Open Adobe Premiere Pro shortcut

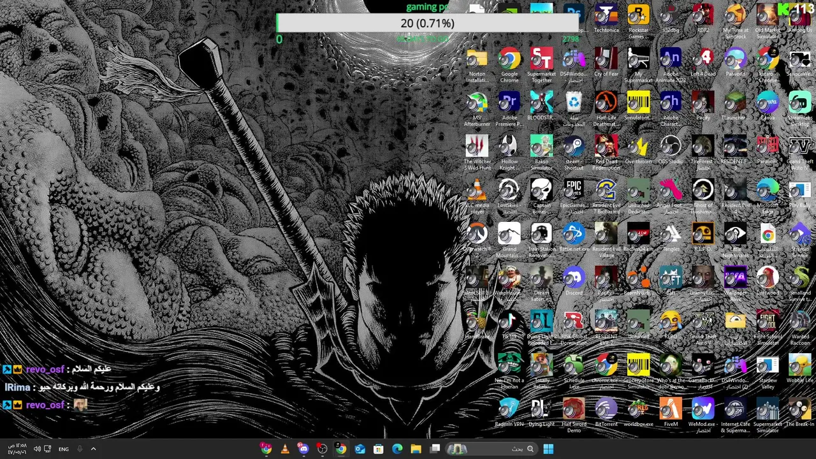[x=509, y=109]
